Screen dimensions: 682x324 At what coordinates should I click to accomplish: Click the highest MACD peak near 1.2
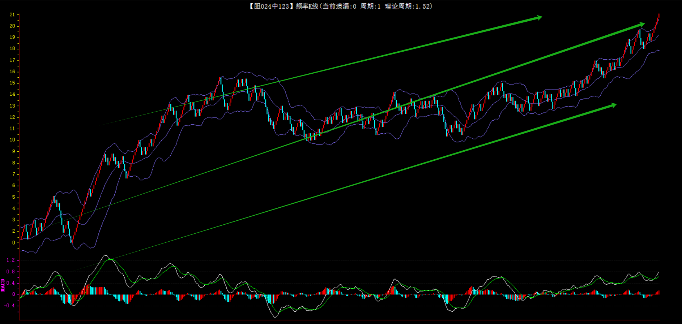click(x=105, y=256)
